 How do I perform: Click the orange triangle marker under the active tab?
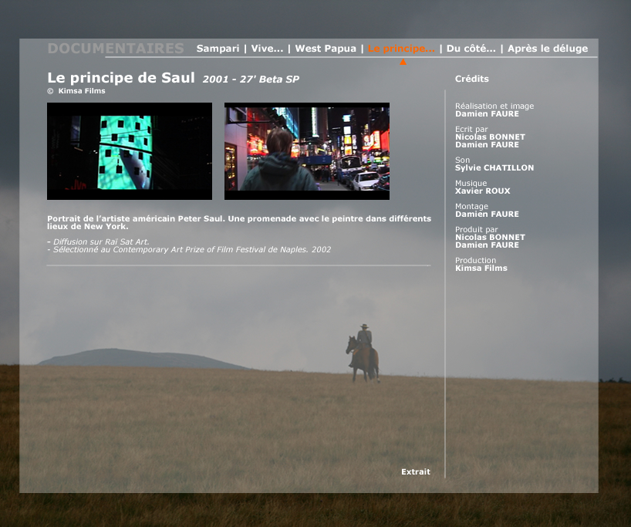point(403,62)
